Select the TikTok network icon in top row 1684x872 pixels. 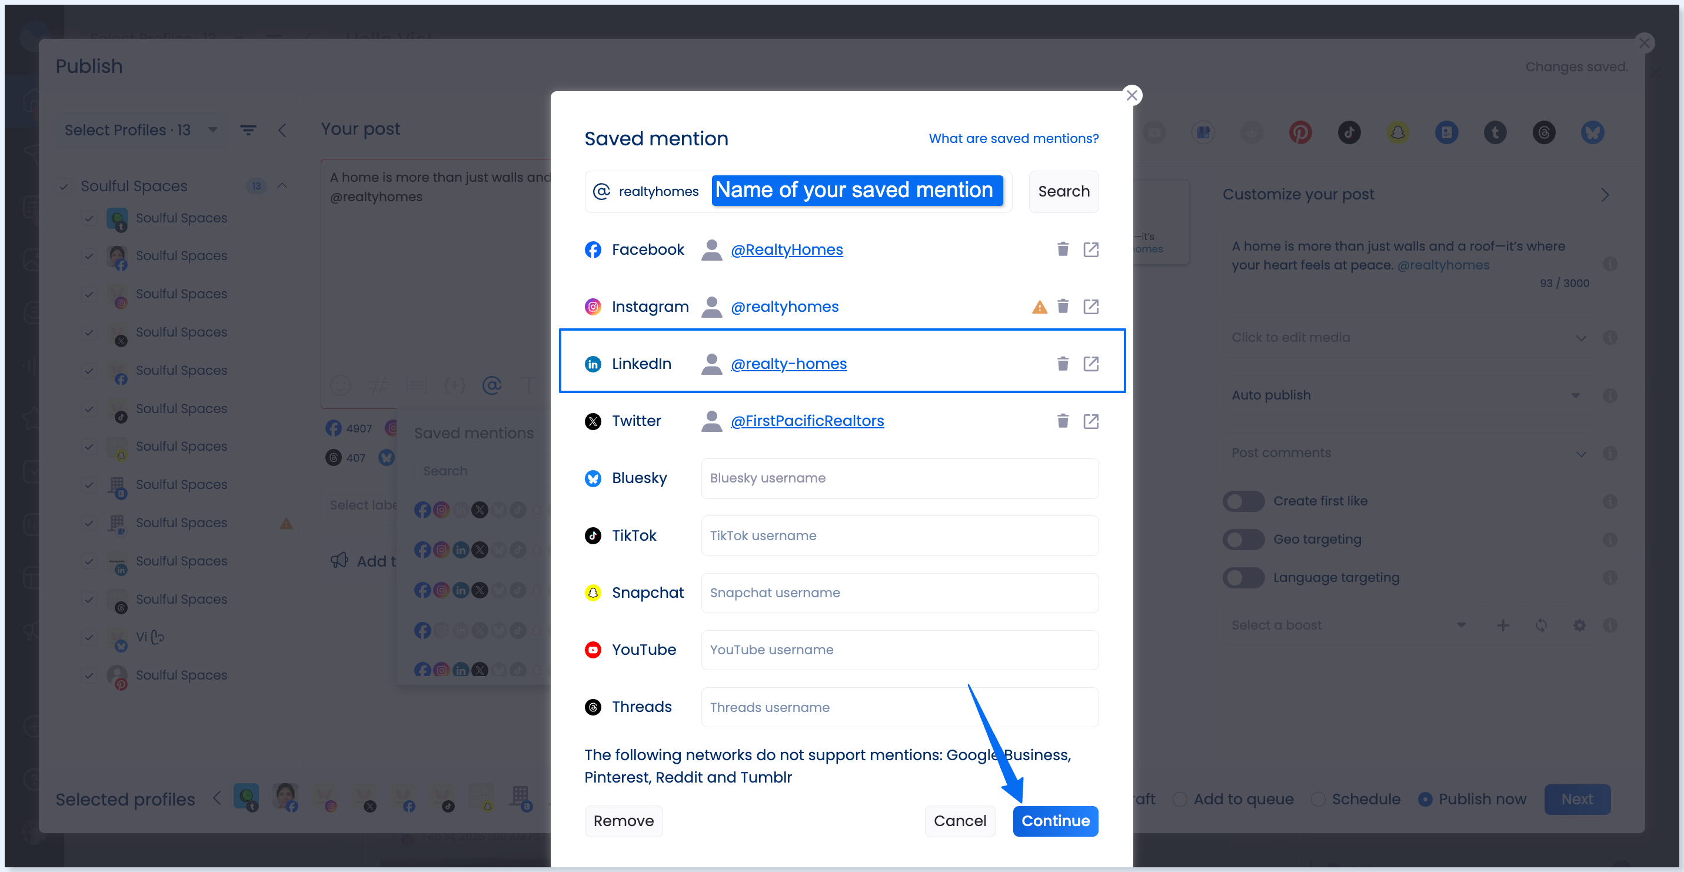[1349, 133]
